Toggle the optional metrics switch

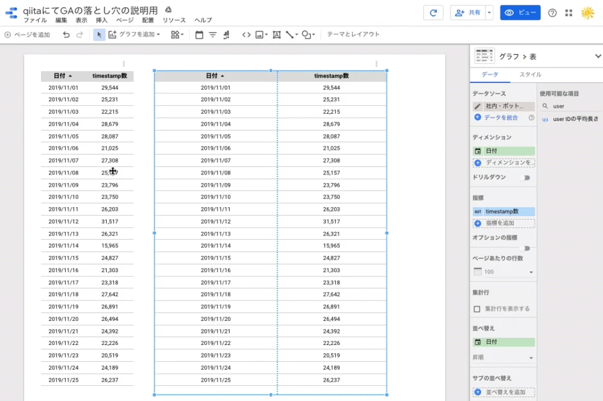click(525, 248)
